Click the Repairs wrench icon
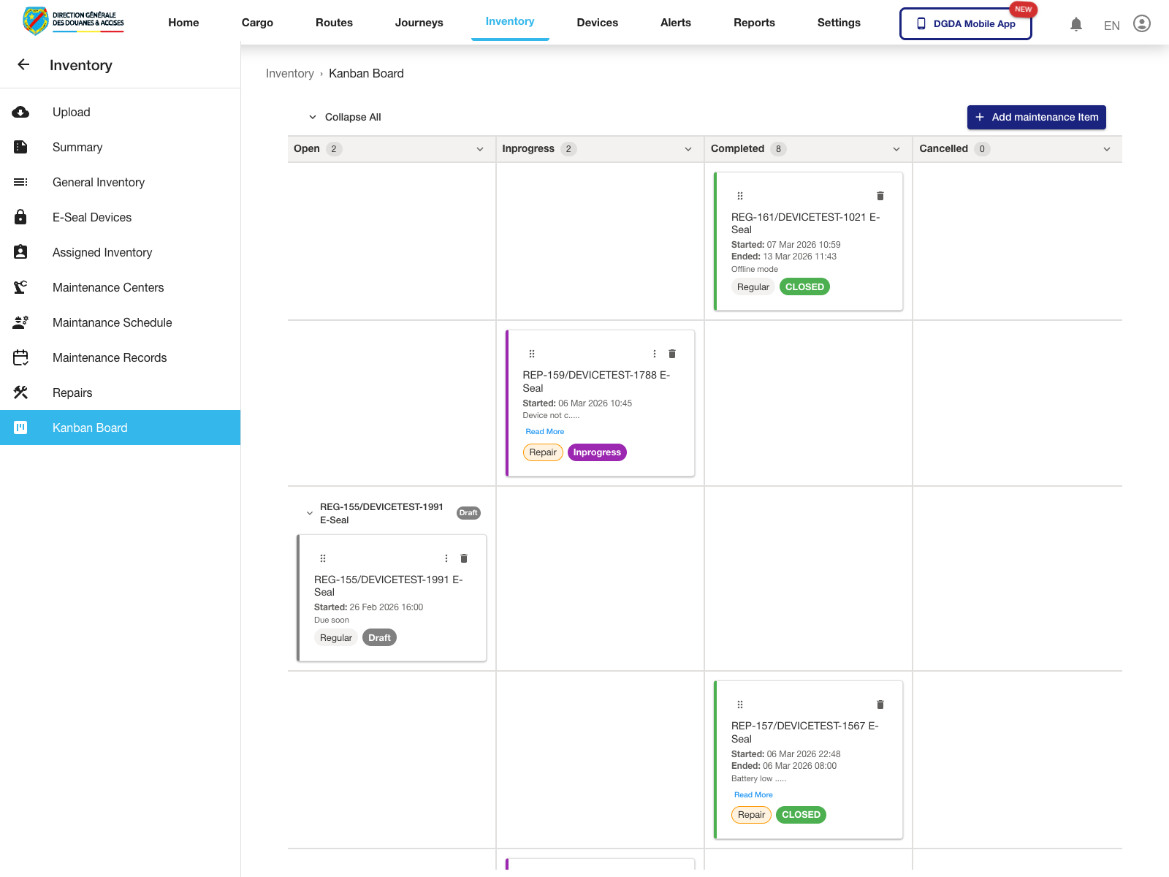The image size is (1169, 877). 20,392
